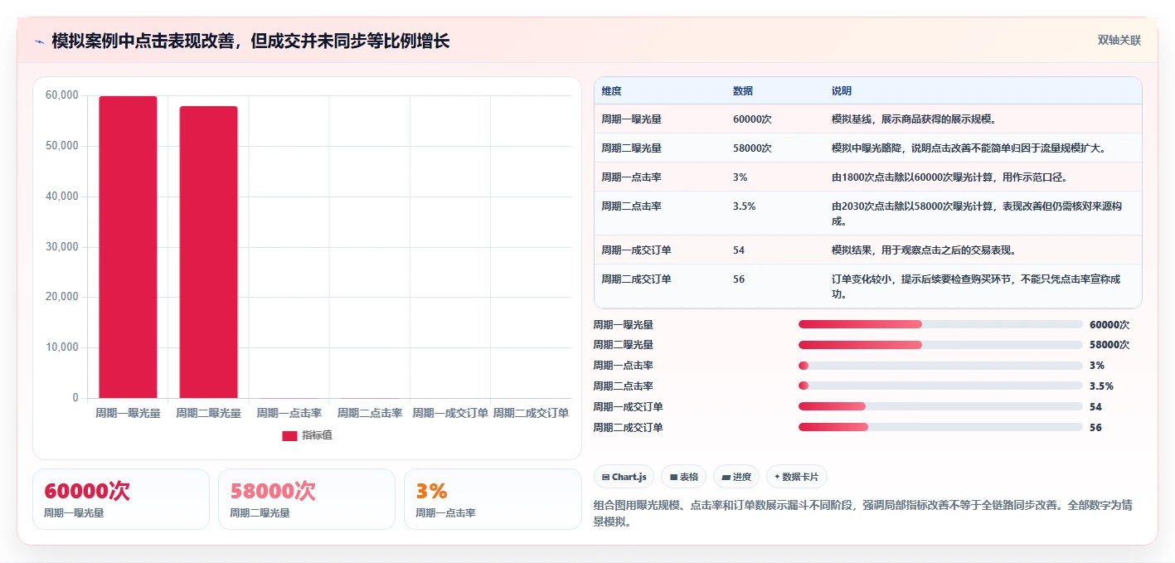Click the 周期二点击率 progress bar
This screenshot has width=1175, height=563.
pyautogui.click(x=940, y=386)
